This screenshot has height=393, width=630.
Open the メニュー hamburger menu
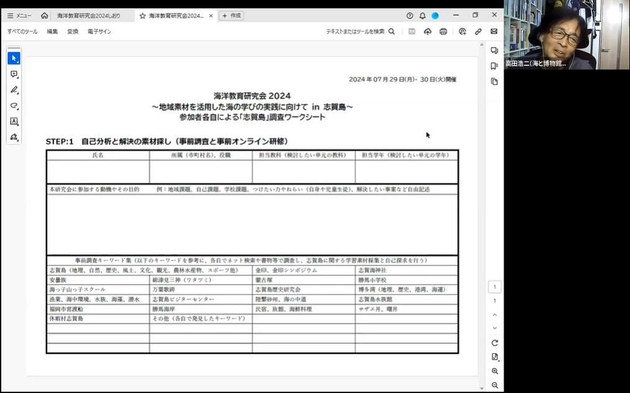point(19,16)
